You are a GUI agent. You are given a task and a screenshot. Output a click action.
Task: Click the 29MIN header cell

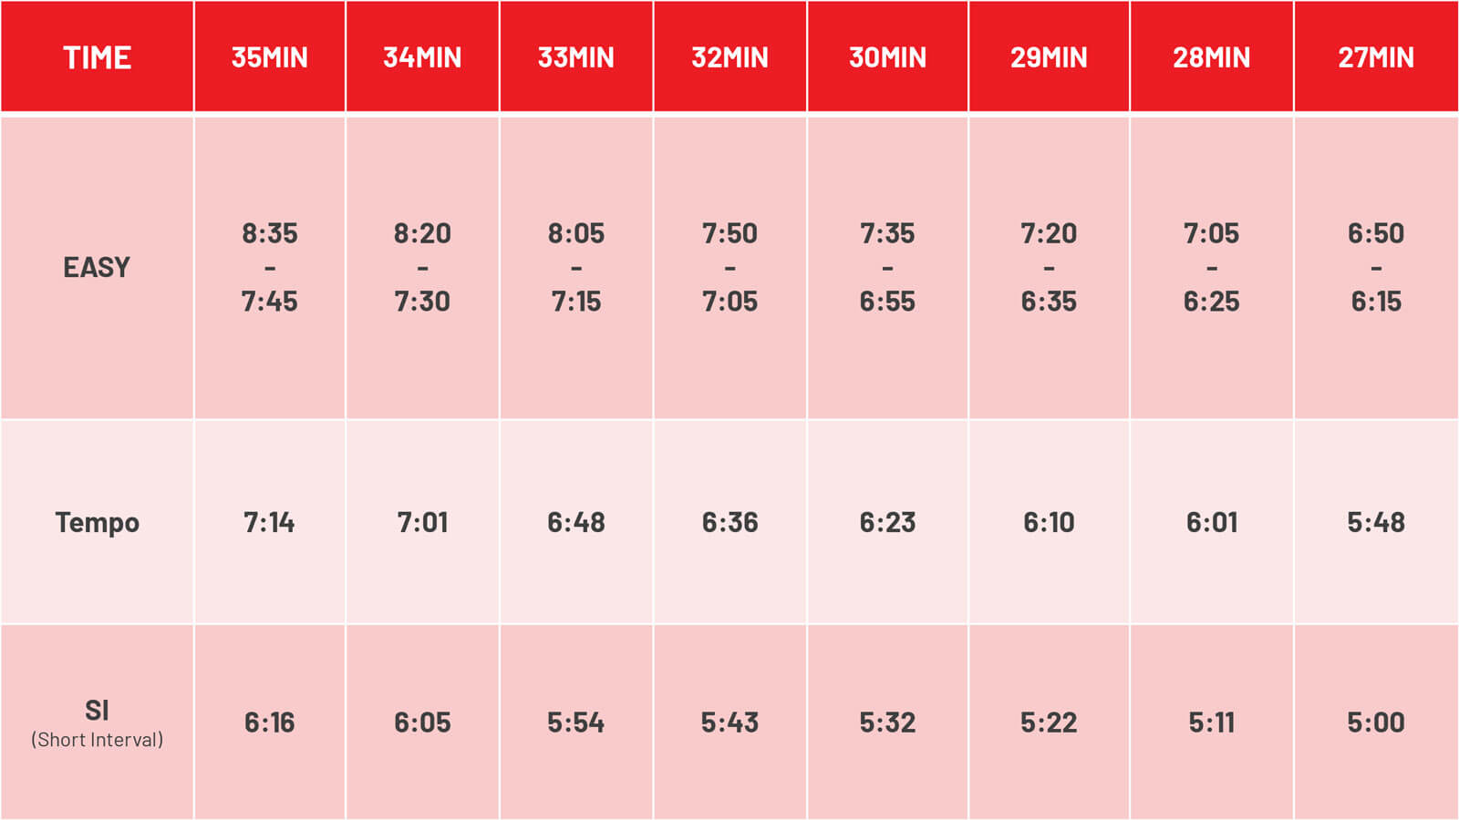pos(1049,56)
